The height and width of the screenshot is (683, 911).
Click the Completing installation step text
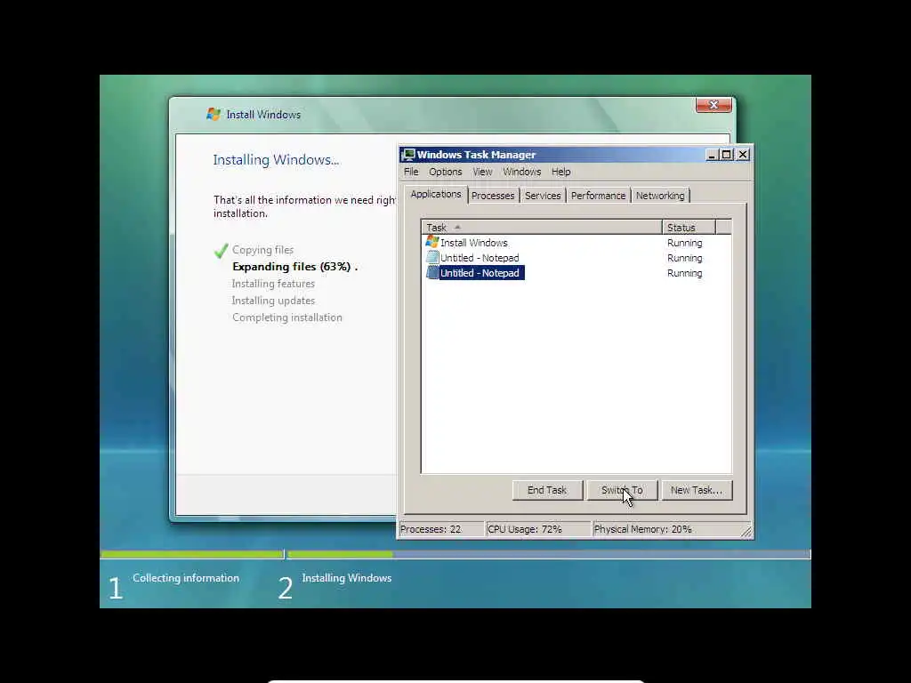tap(287, 317)
